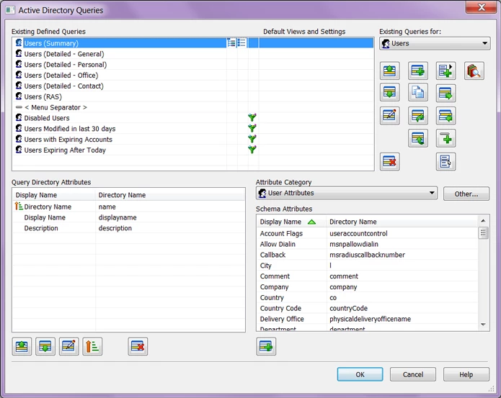Click the Other... button
The height and width of the screenshot is (398, 501).
(466, 194)
